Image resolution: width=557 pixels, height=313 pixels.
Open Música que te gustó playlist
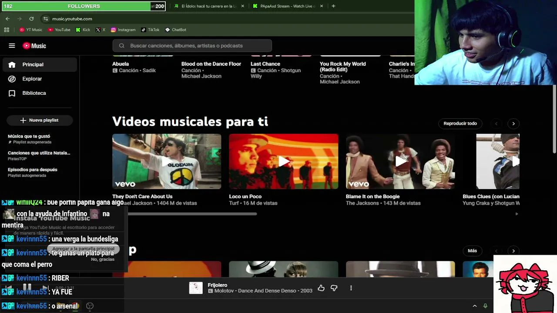(30, 139)
